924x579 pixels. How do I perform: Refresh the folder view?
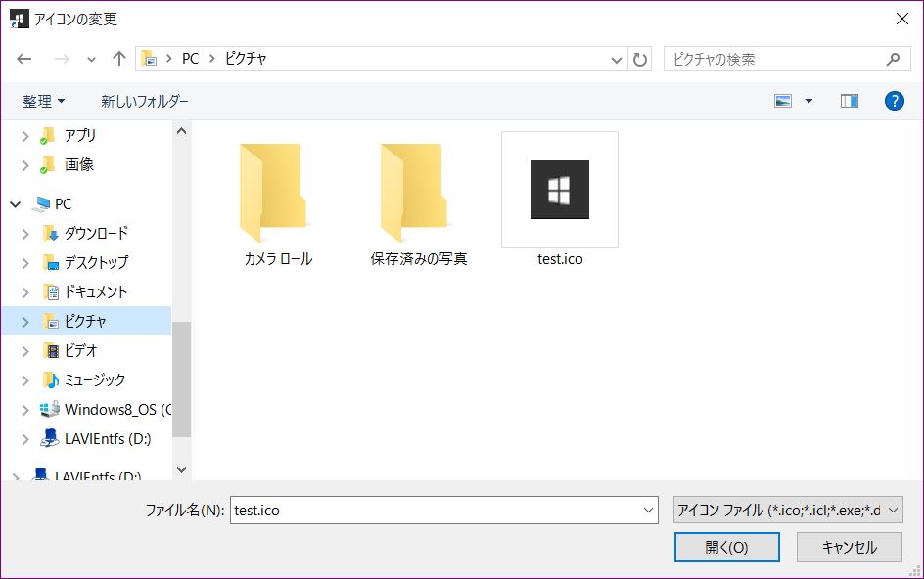(x=639, y=60)
